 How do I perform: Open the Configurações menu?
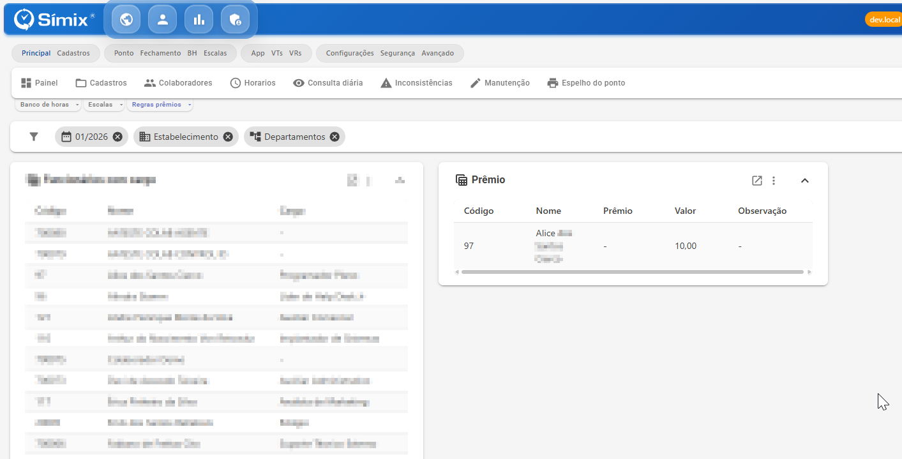(350, 53)
